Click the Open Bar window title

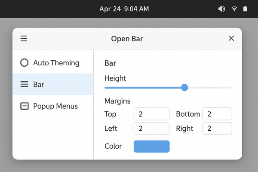[x=127, y=39]
